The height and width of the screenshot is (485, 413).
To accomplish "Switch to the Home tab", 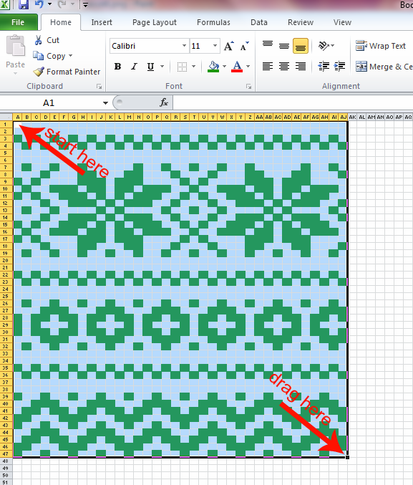I will pos(61,22).
